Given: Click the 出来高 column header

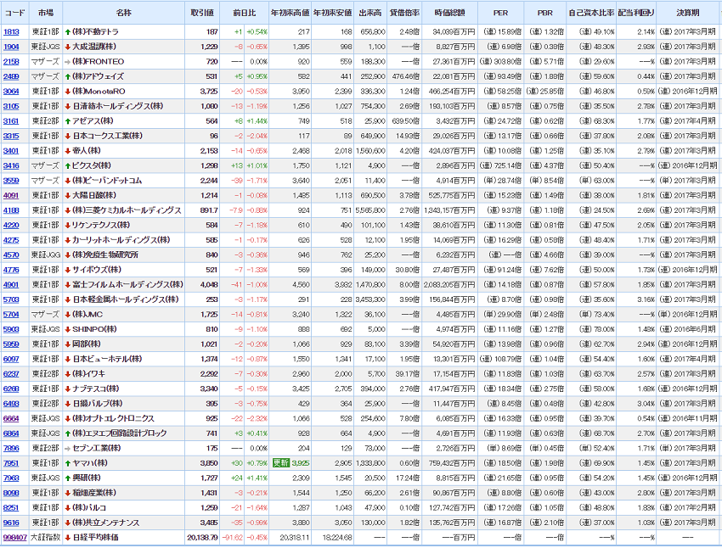Looking at the screenshot, I should pyautogui.click(x=370, y=13).
